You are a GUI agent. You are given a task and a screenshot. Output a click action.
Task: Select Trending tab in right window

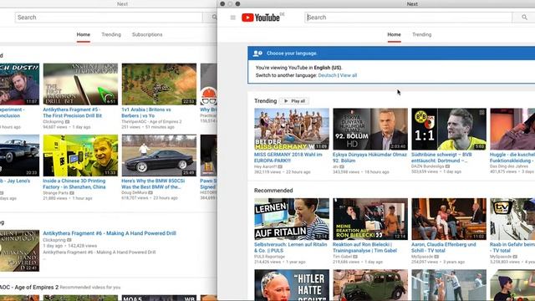[421, 35]
